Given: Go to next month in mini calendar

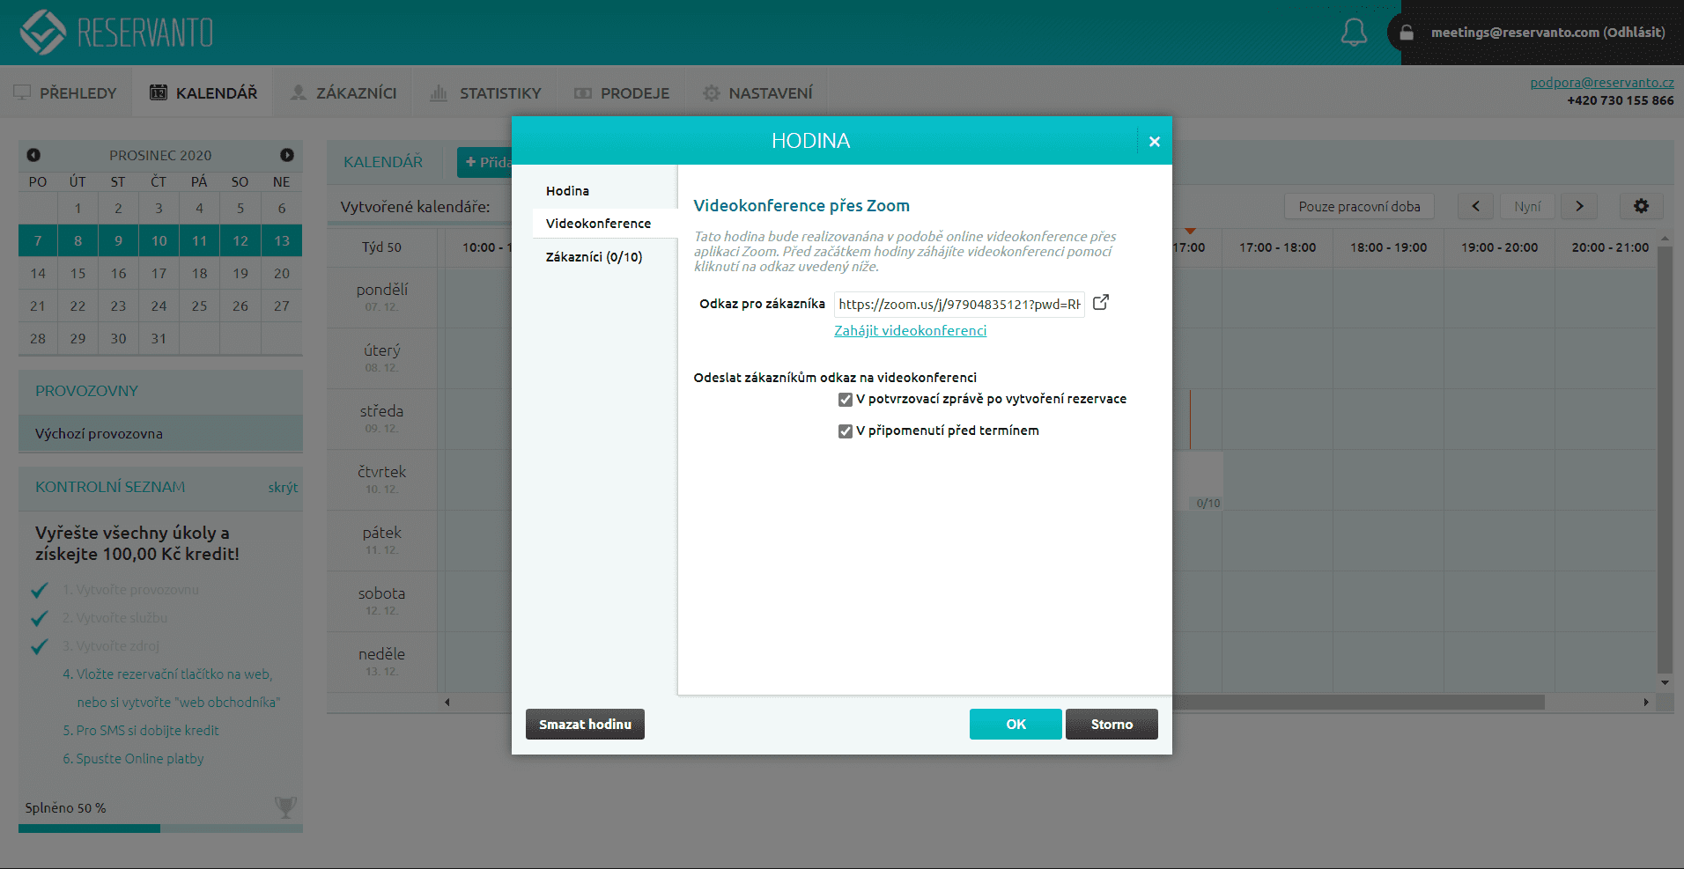Looking at the screenshot, I should tap(287, 155).
